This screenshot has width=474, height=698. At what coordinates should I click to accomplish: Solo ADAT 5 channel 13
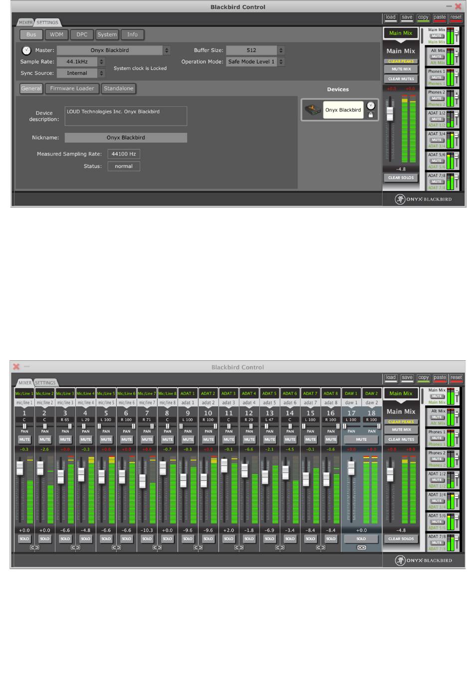click(270, 539)
